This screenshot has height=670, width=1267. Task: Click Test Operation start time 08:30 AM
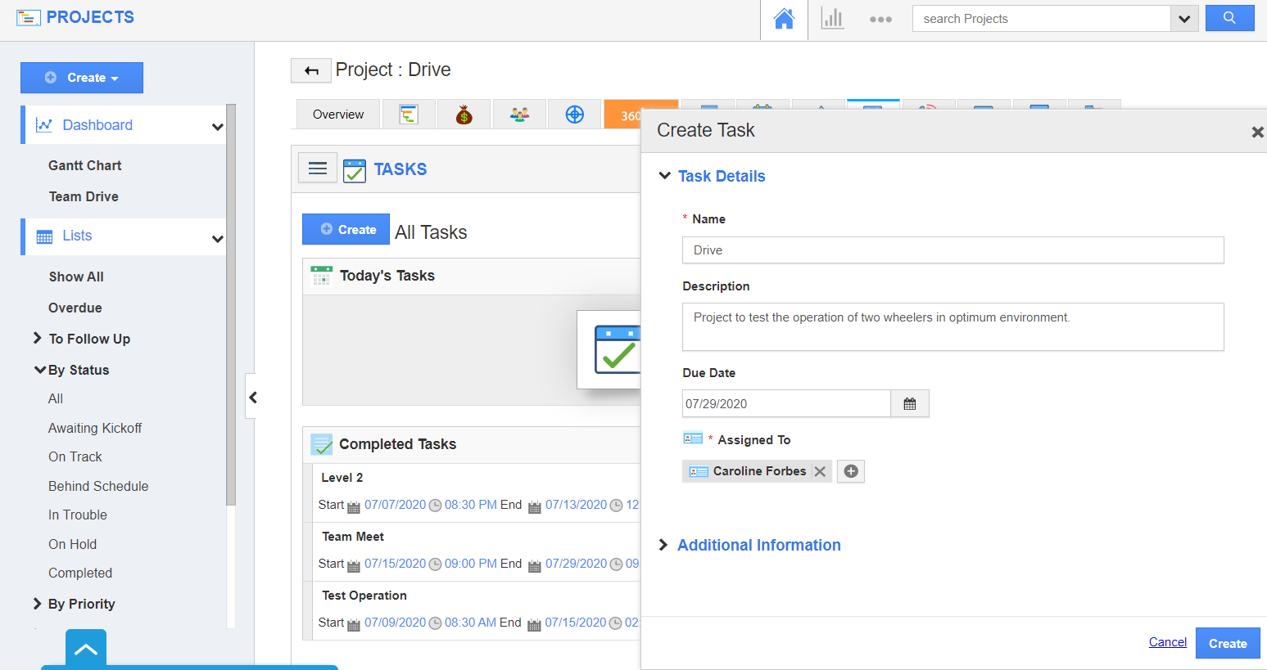[x=470, y=623]
